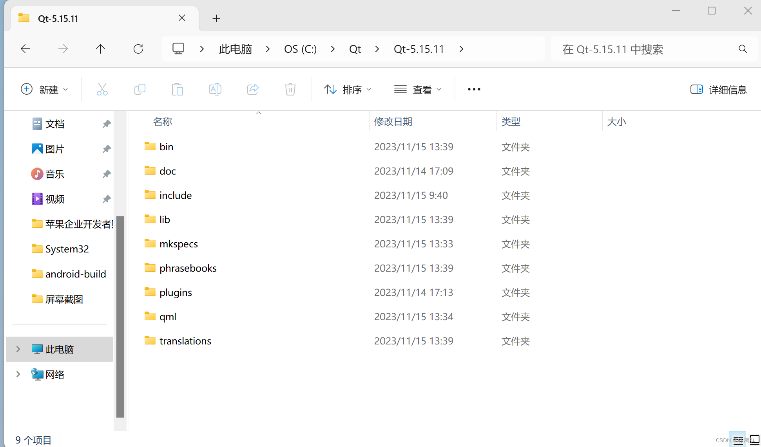Viewport: 761px width, 447px height.
Task: Open System32 in sidebar
Action: click(60, 249)
